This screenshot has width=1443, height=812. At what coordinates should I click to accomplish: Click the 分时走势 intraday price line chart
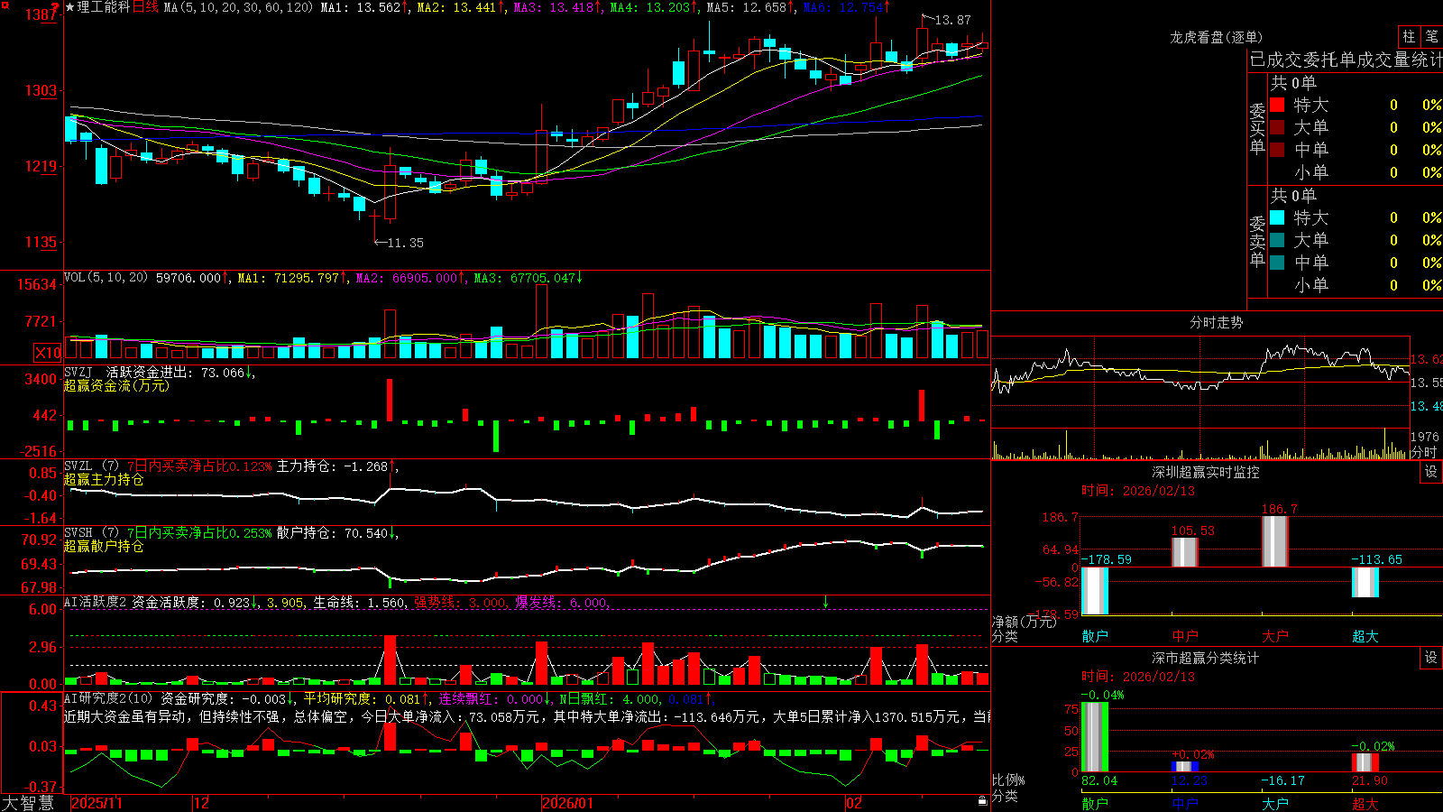tap(1200, 382)
